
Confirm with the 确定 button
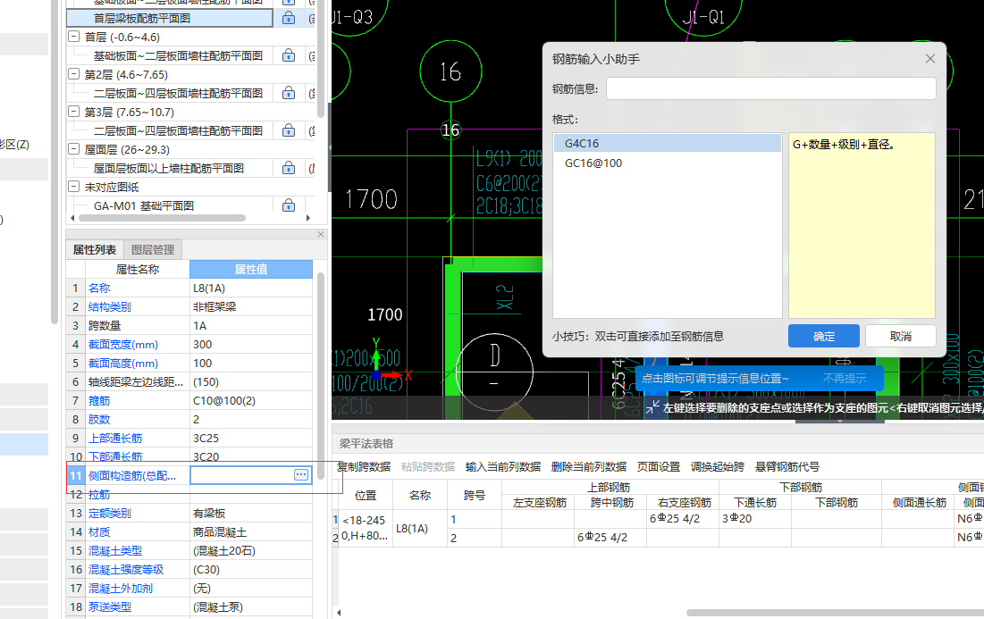(x=823, y=336)
